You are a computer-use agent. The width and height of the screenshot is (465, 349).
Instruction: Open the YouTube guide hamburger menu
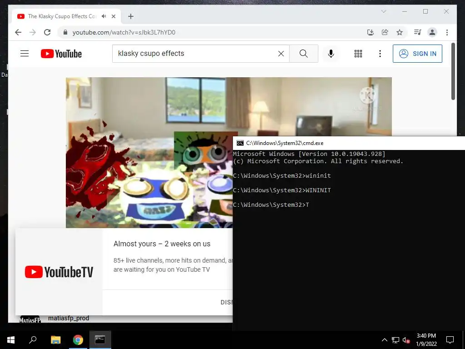tap(25, 54)
